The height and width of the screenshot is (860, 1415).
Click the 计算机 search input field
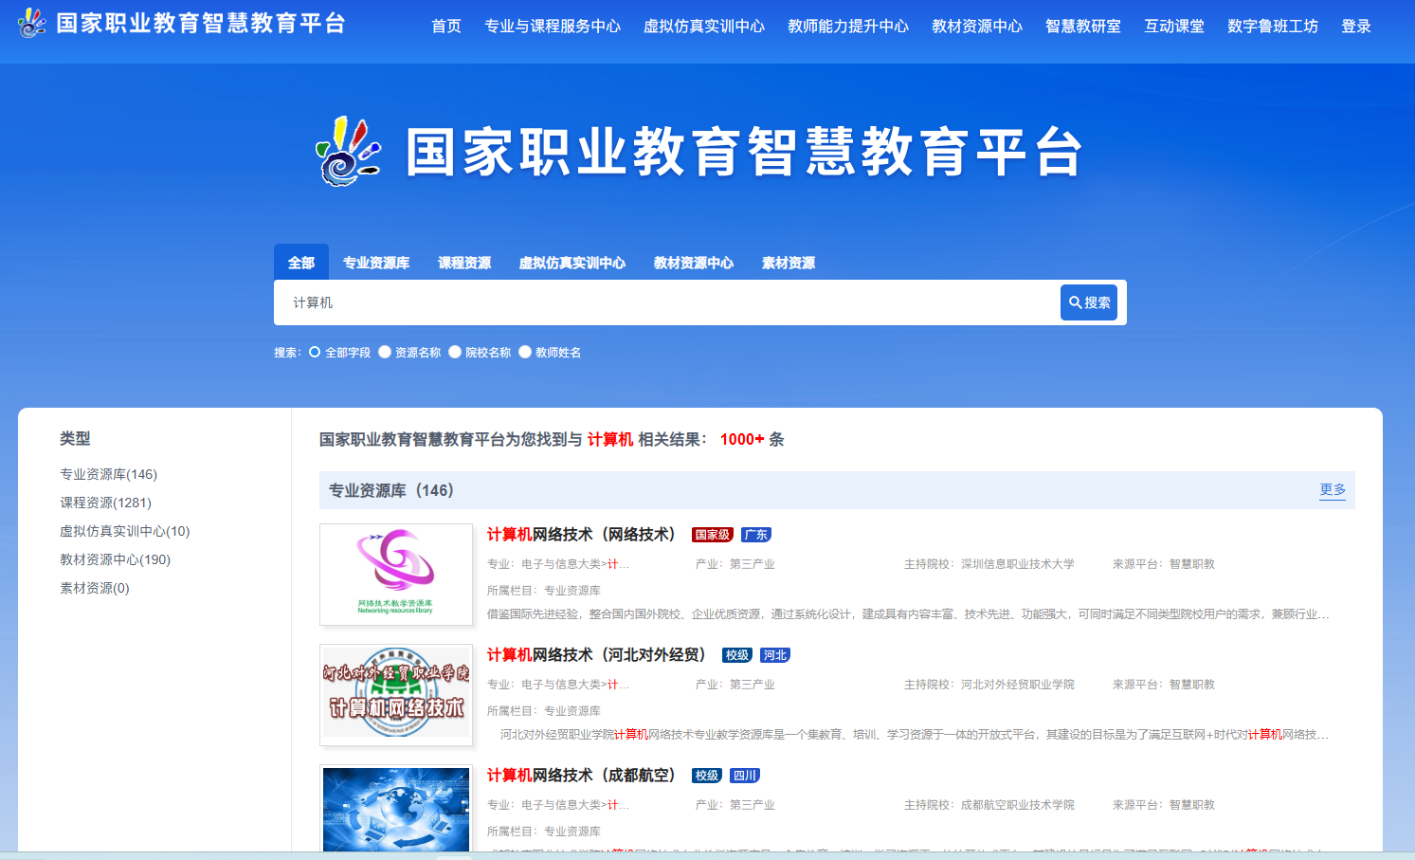tap(667, 302)
